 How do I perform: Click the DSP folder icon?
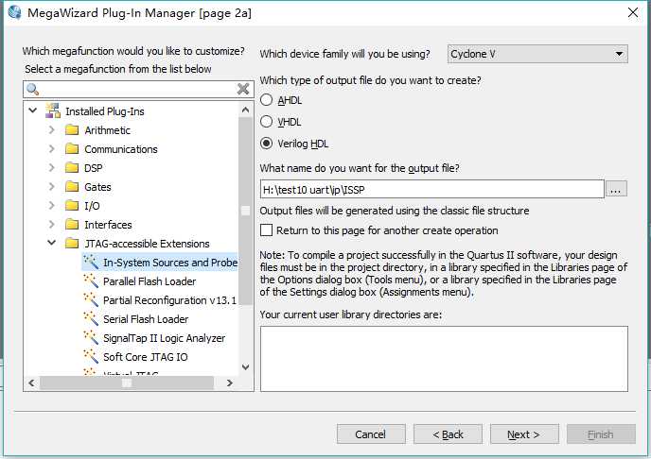pos(72,168)
